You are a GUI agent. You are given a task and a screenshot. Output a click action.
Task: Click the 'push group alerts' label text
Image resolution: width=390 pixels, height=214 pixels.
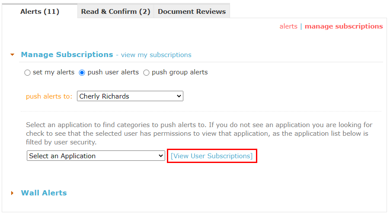[180, 72]
